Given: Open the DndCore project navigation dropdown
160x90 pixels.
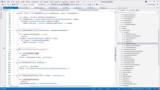Looking at the screenshot, I should coord(22,10).
